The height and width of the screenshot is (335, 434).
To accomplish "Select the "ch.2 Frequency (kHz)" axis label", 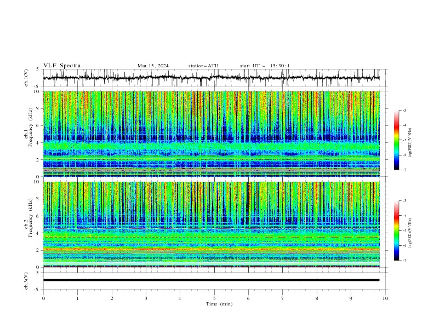I will (28, 218).
